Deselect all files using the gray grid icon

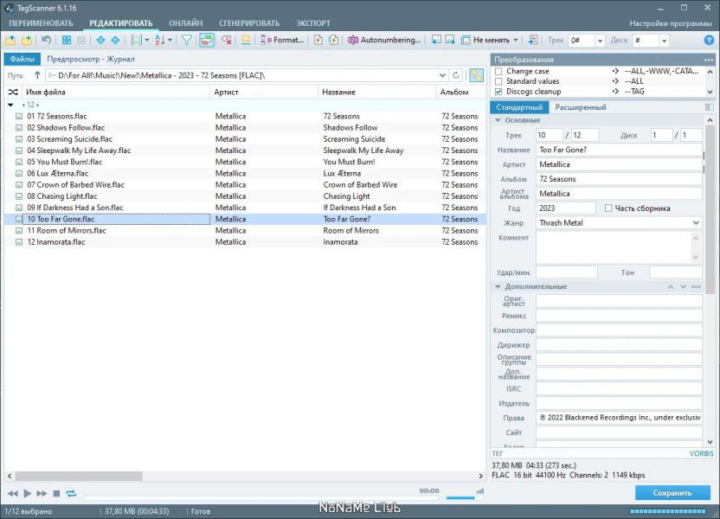[x=81, y=41]
